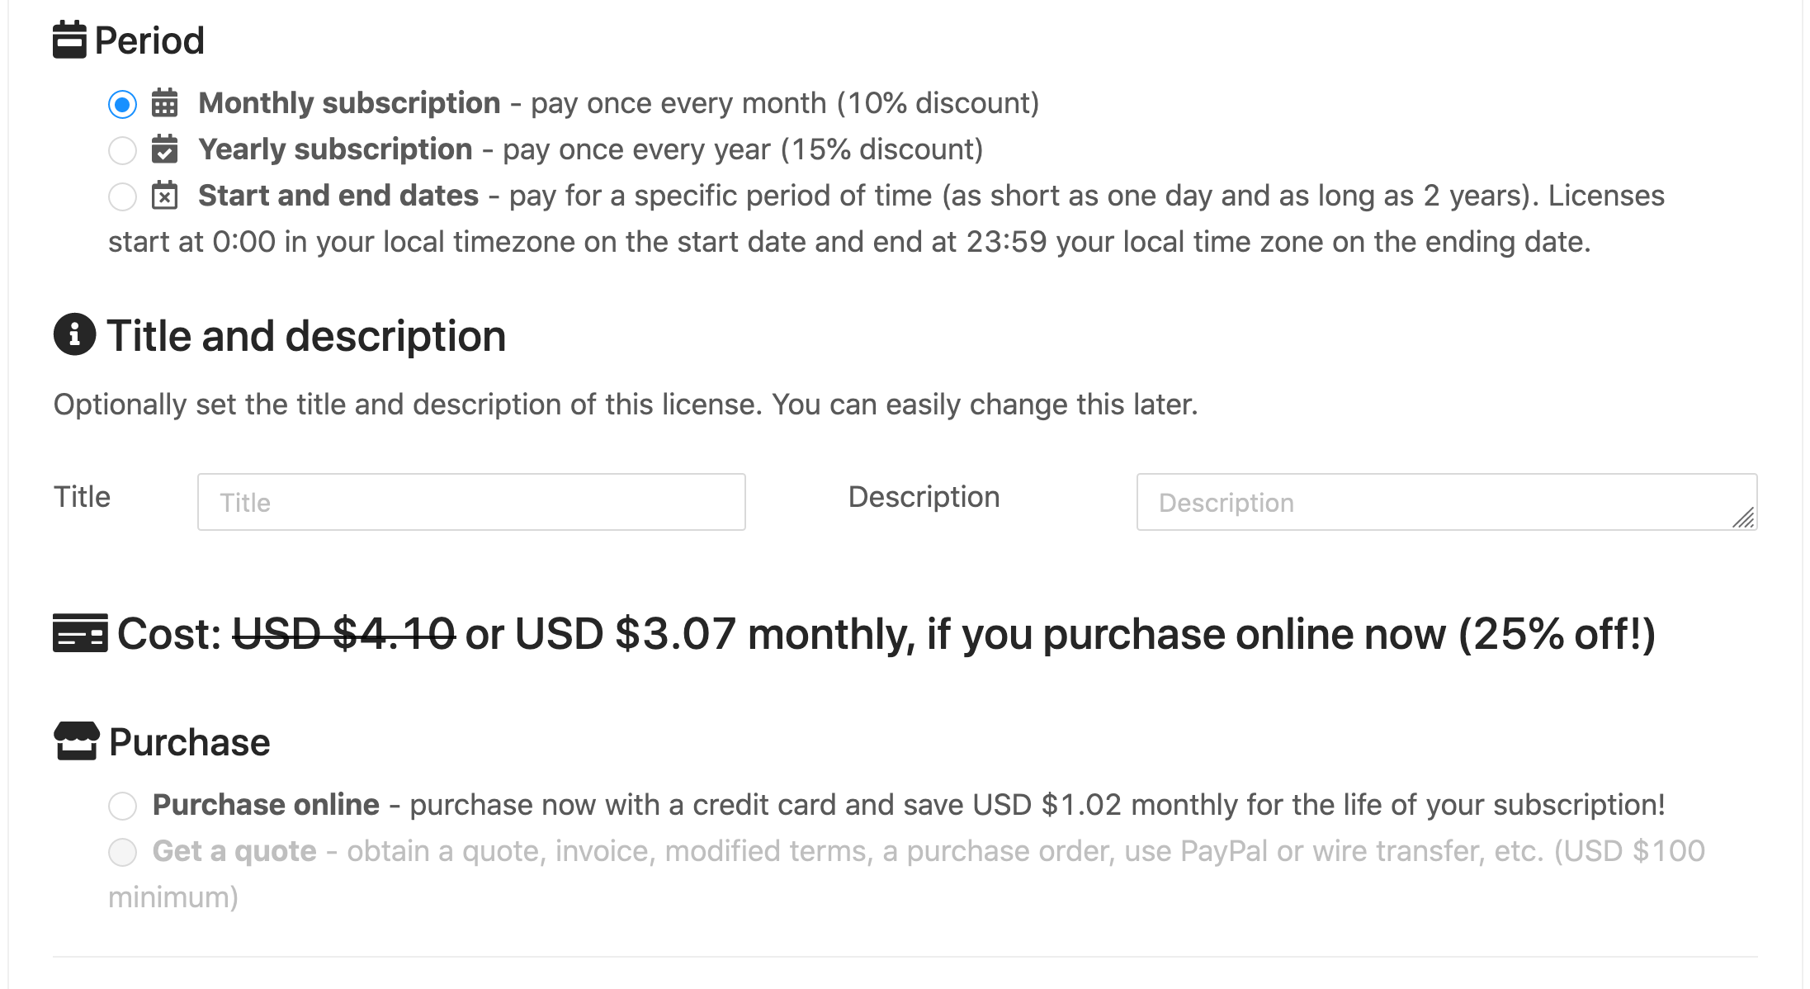Screen dimensions: 1810x989
Task: Click the bold Purchase online label
Action: click(x=266, y=805)
